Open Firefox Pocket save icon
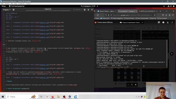The image size is (176, 99). [163, 15]
